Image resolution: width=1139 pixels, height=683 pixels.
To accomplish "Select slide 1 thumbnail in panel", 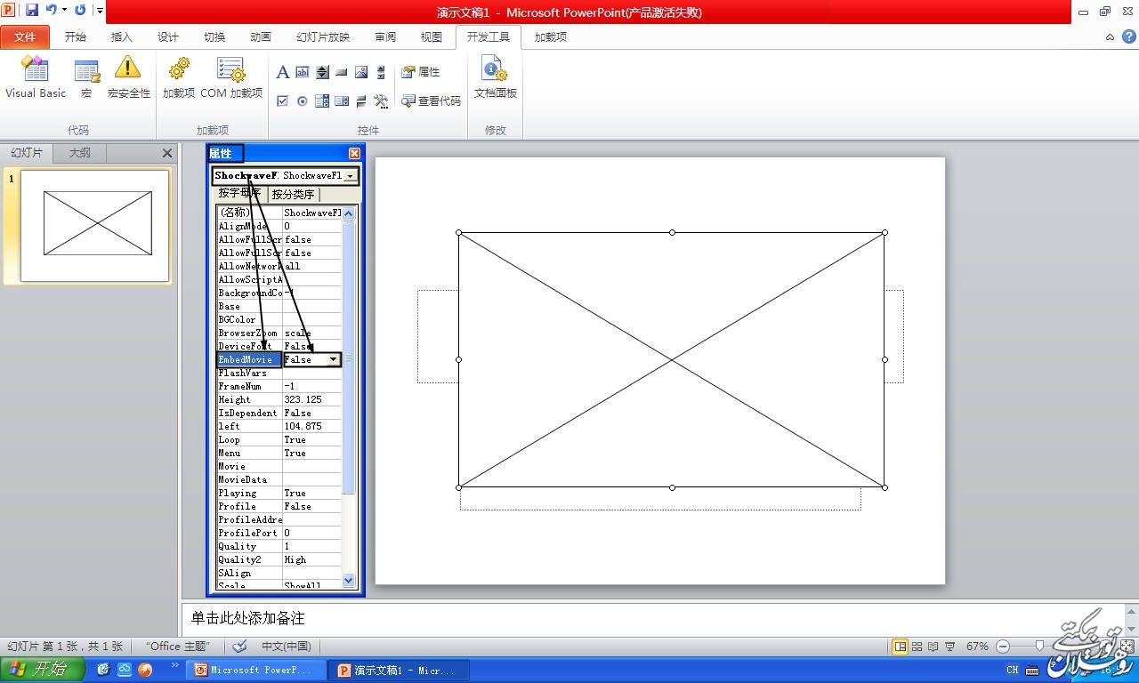I will click(x=95, y=226).
